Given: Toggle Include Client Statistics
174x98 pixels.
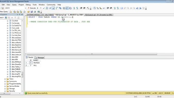Looking at the screenshot, I should [x=60, y=8].
